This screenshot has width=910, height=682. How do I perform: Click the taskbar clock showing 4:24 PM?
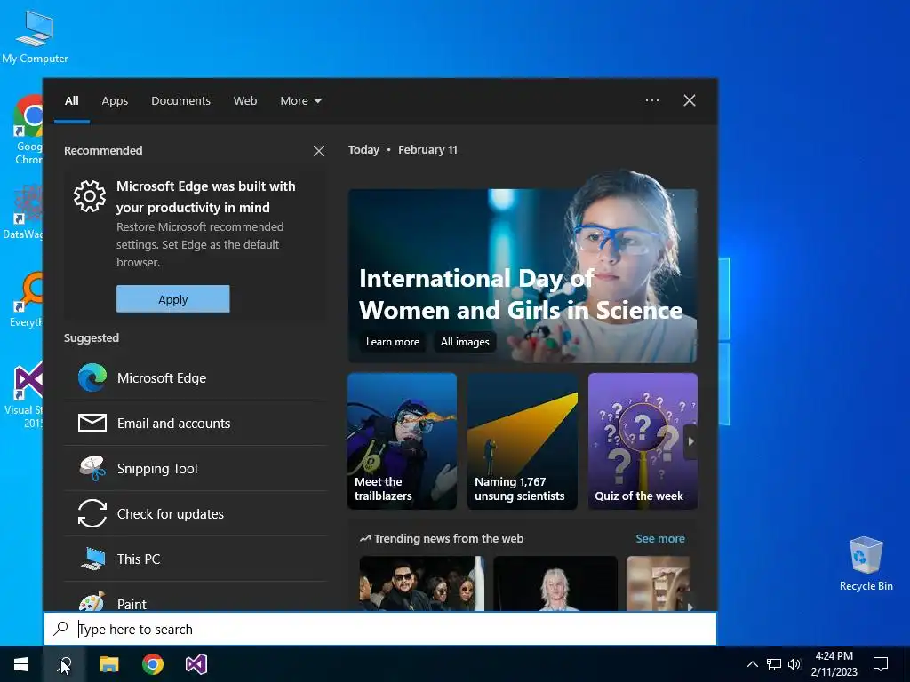tap(834, 664)
